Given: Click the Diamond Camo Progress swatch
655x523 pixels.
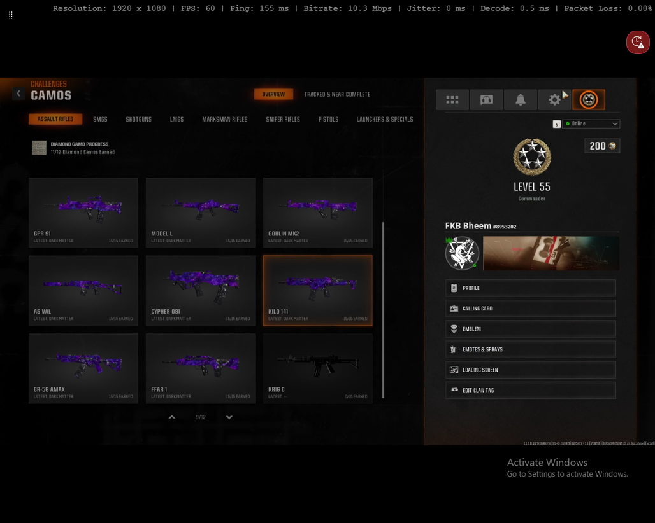Looking at the screenshot, I should coord(40,148).
